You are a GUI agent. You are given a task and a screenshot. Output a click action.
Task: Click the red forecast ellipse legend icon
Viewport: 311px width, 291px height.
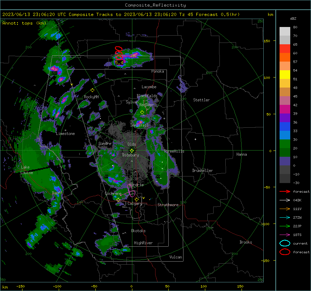285,252
